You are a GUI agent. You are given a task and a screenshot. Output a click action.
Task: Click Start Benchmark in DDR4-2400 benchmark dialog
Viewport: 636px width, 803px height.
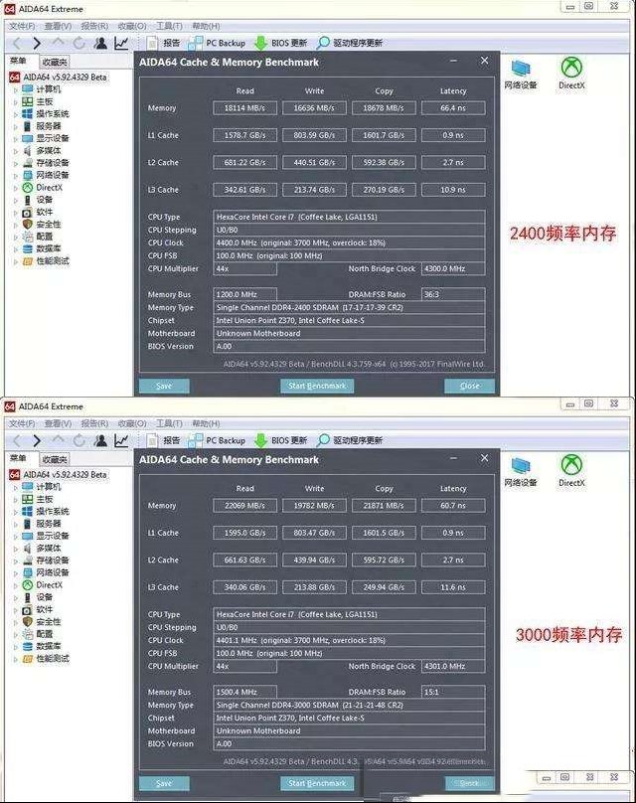[317, 387]
